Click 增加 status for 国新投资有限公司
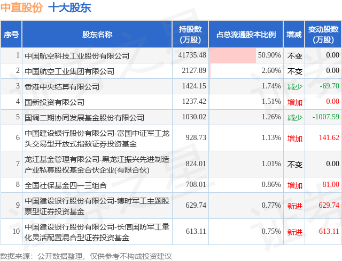This screenshot has width=342, height=261. coord(294,102)
